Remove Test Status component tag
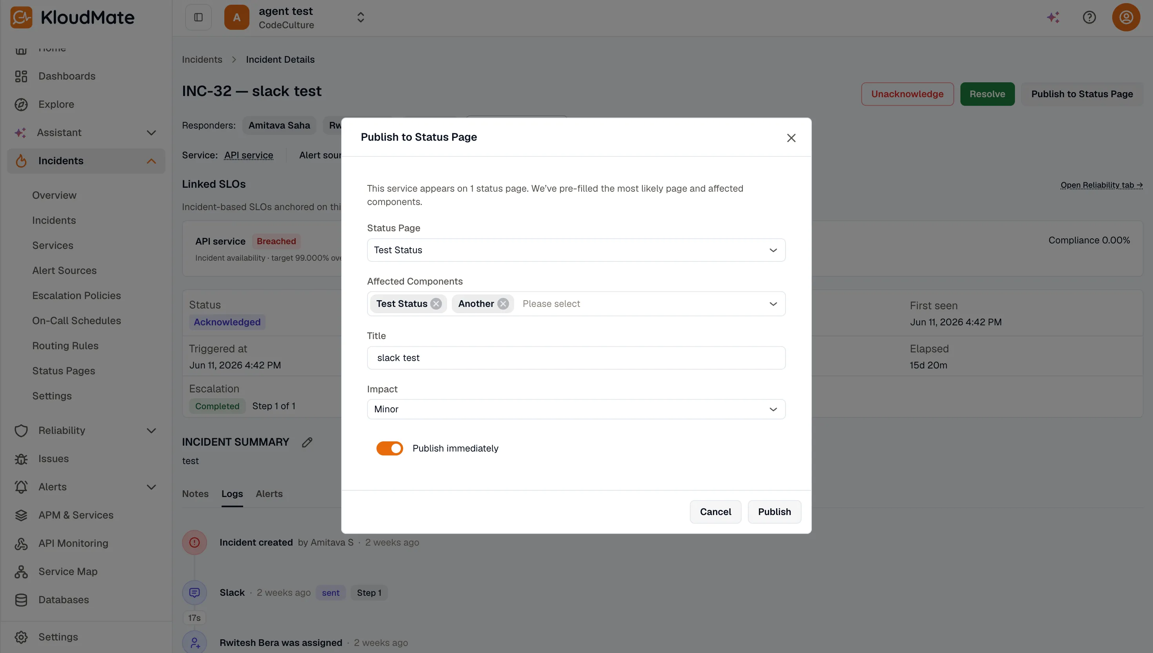The image size is (1153, 653). point(436,304)
